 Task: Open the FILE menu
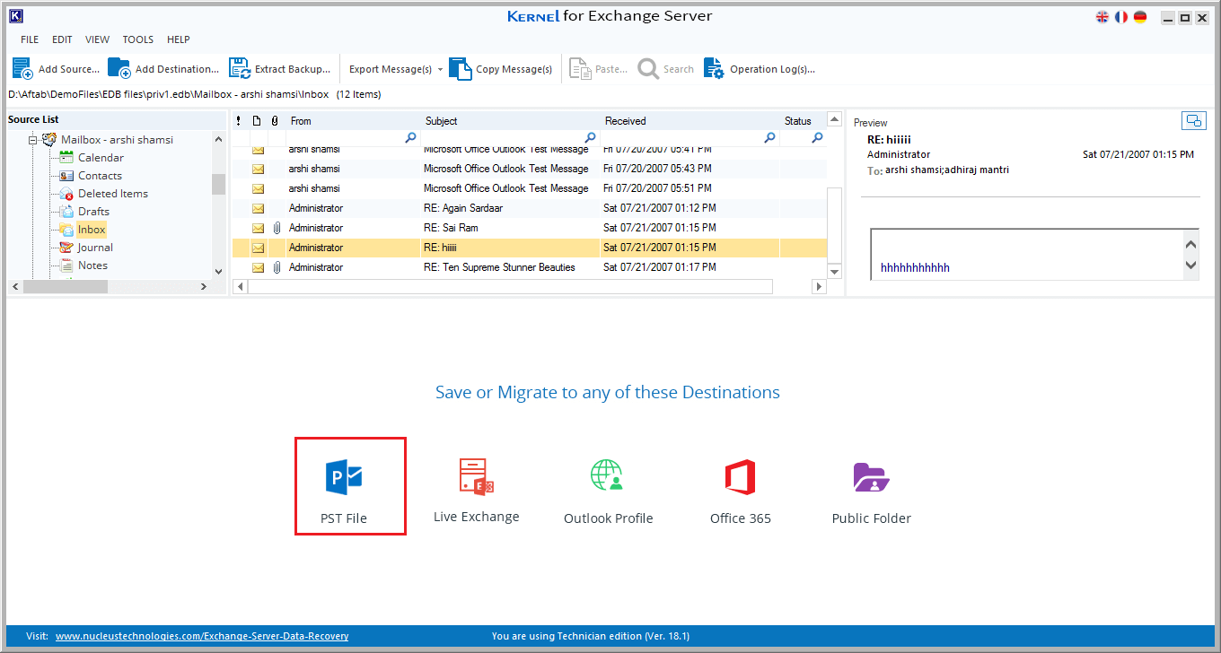tap(30, 39)
